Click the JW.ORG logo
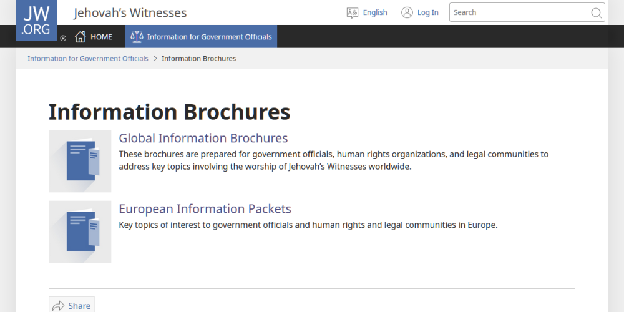 pos(36,20)
